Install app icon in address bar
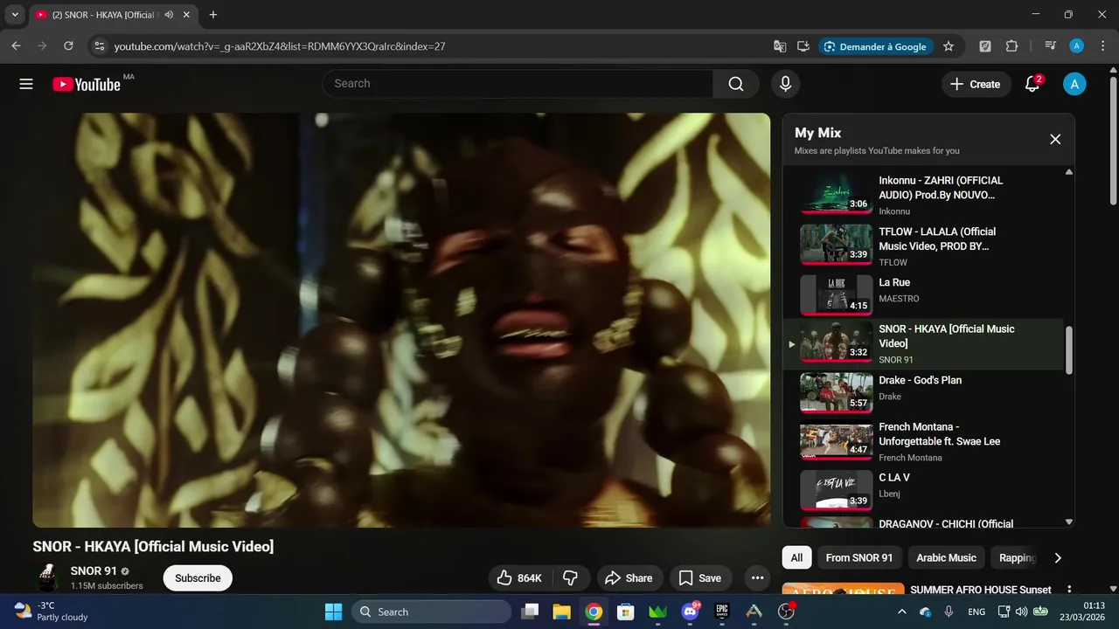Viewport: 1119px width, 629px height. point(803,46)
